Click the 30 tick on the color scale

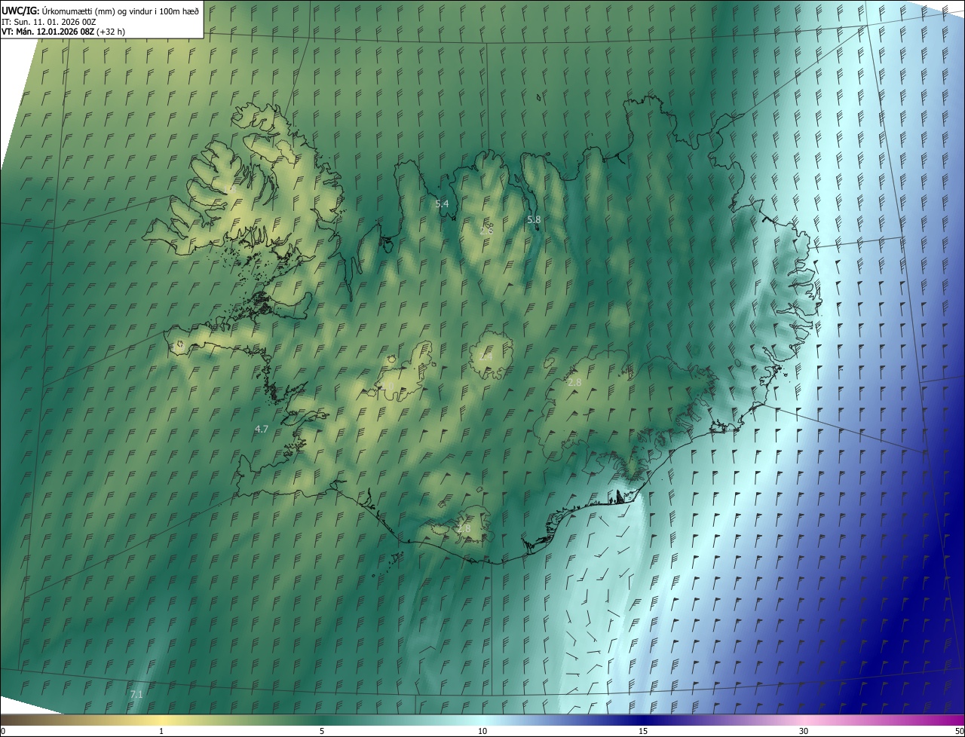pyautogui.click(x=804, y=731)
